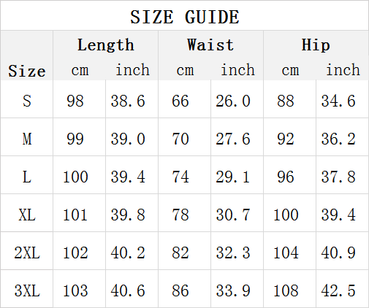This screenshot has height=308, width=369.
Task: Select the L size row label
Action: [27, 177]
